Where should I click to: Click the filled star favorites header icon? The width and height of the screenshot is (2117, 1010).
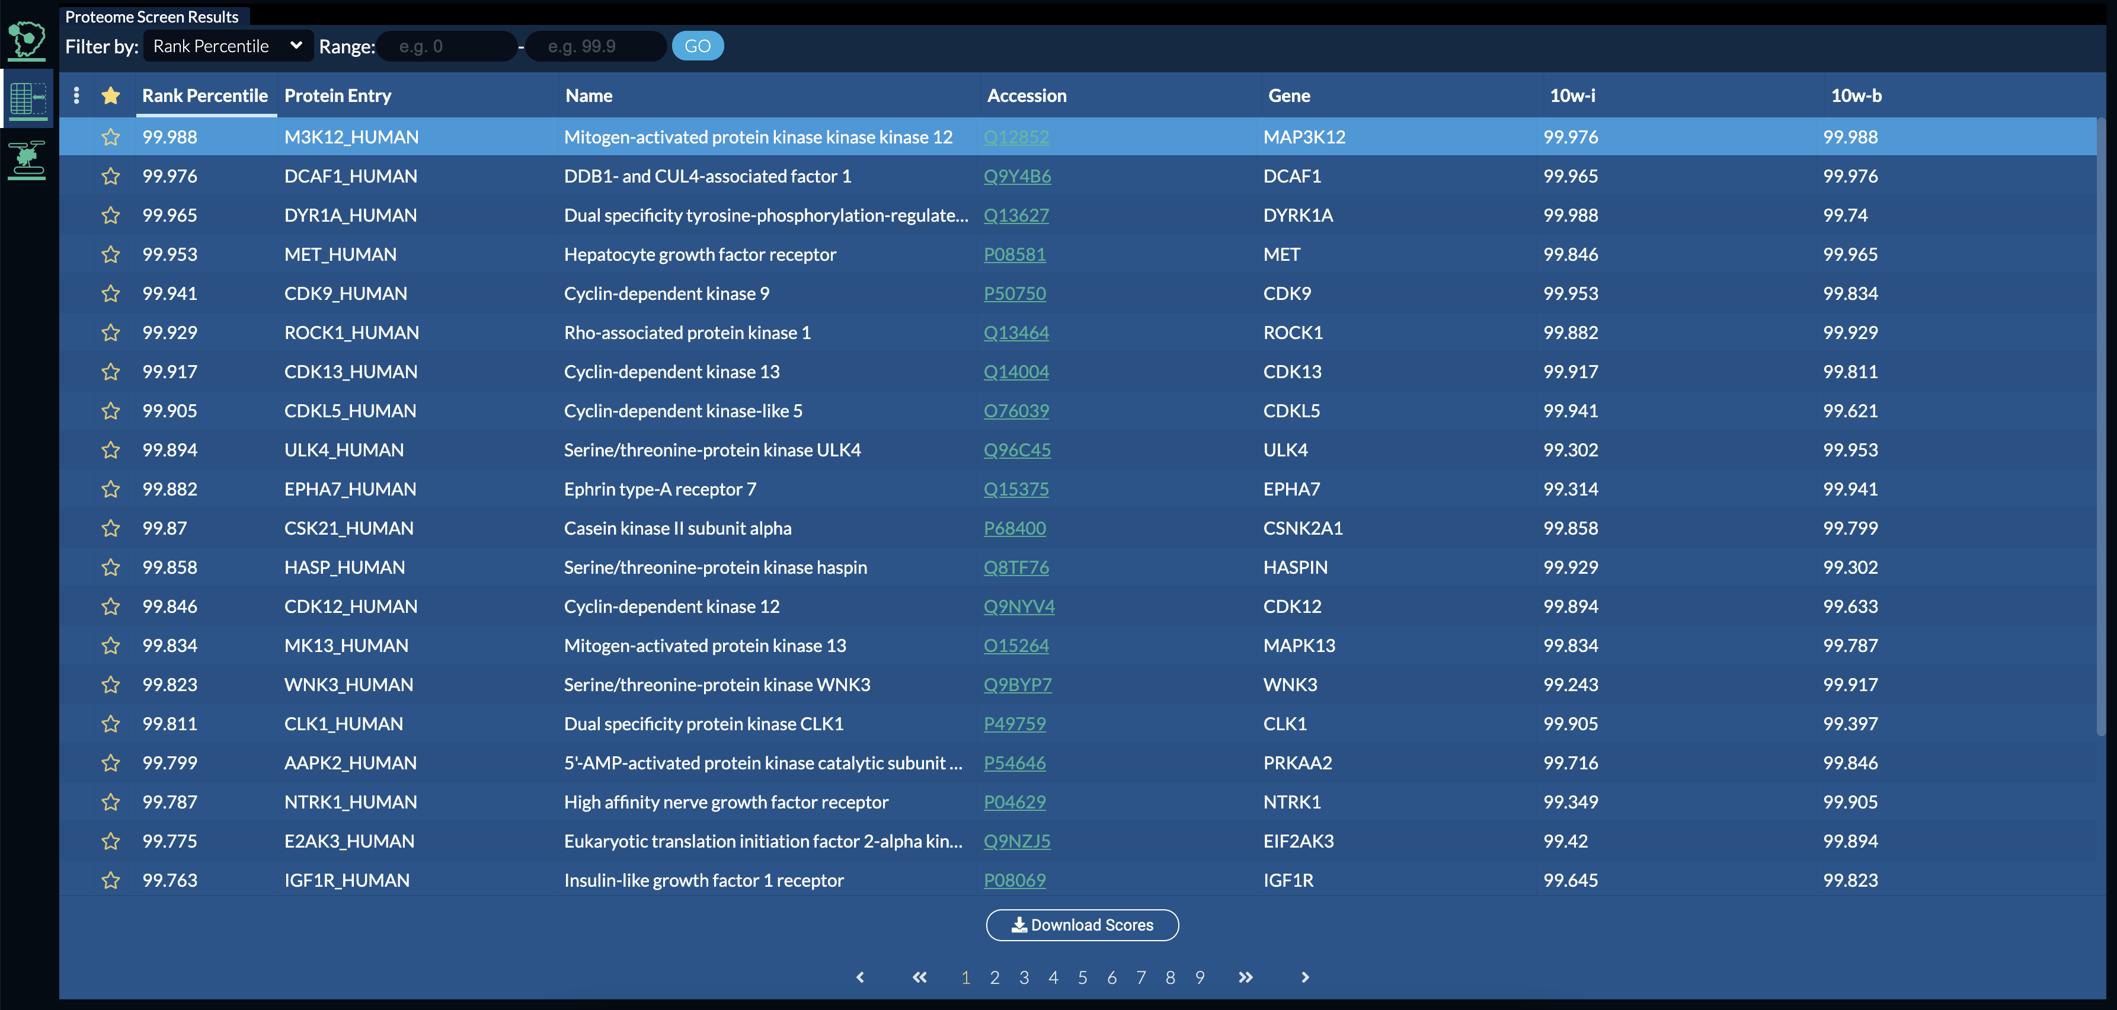click(x=111, y=95)
